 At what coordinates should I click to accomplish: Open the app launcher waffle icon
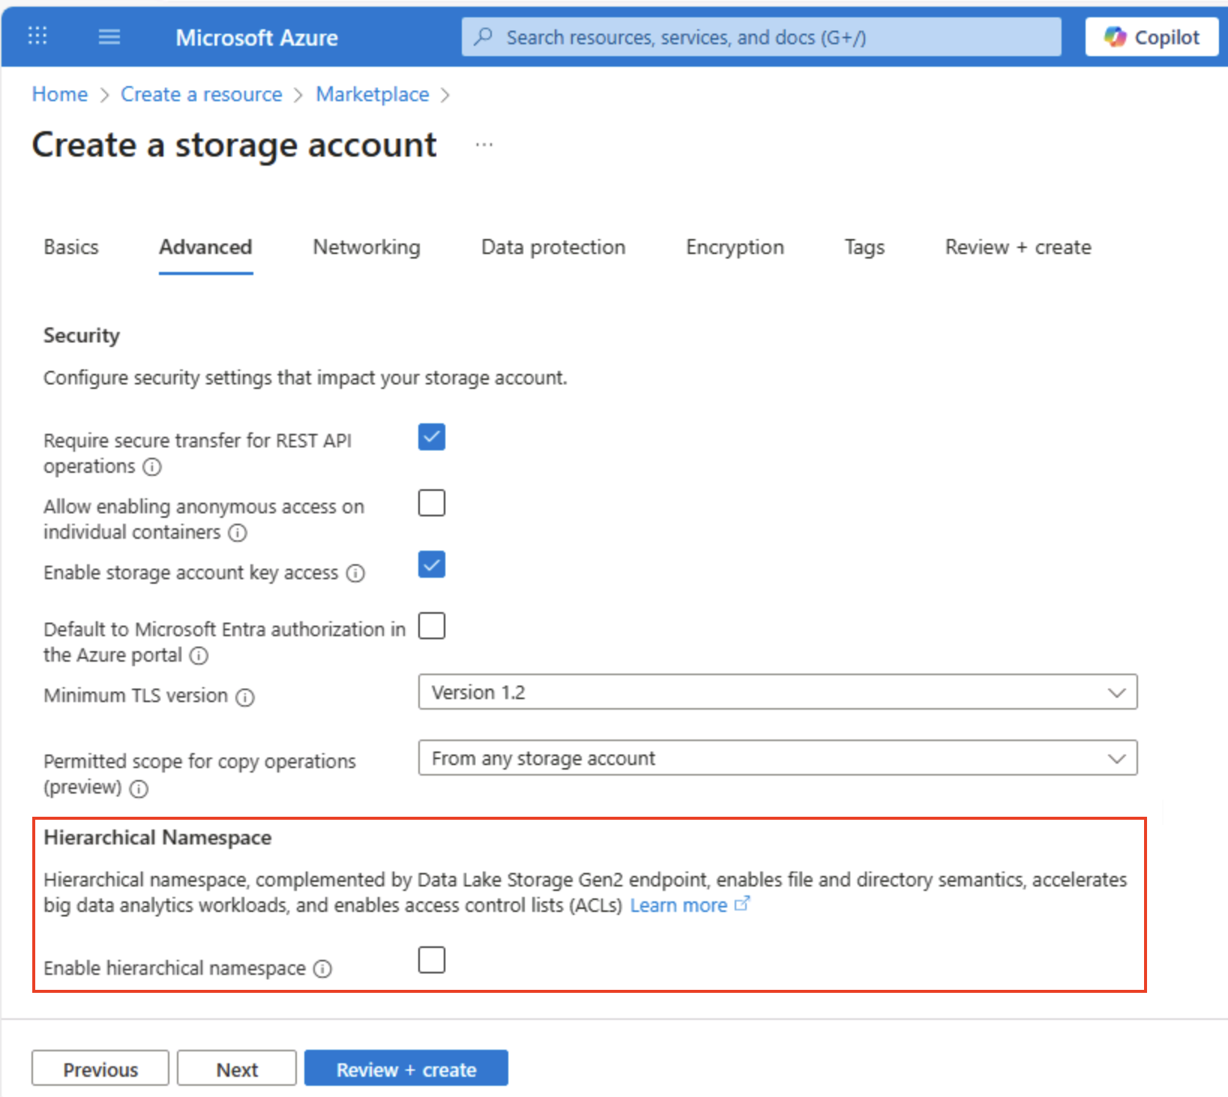tap(37, 36)
